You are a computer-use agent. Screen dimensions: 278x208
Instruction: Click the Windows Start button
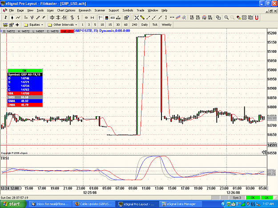click(x=13, y=204)
